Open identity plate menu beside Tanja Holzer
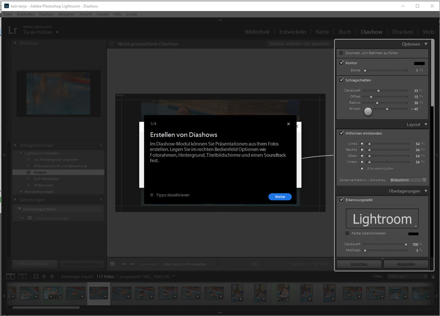The width and height of the screenshot is (440, 316). coord(57,32)
